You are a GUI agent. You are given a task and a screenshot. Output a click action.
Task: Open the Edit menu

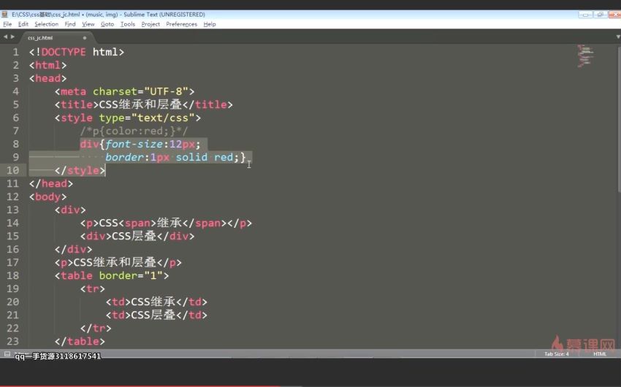[x=23, y=24]
